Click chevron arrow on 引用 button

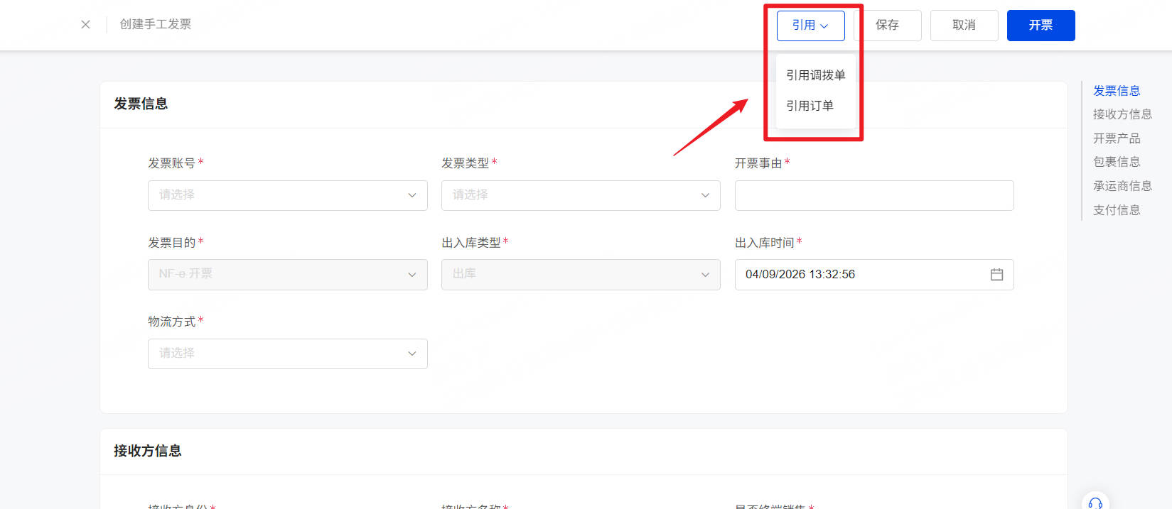pyautogui.click(x=824, y=26)
